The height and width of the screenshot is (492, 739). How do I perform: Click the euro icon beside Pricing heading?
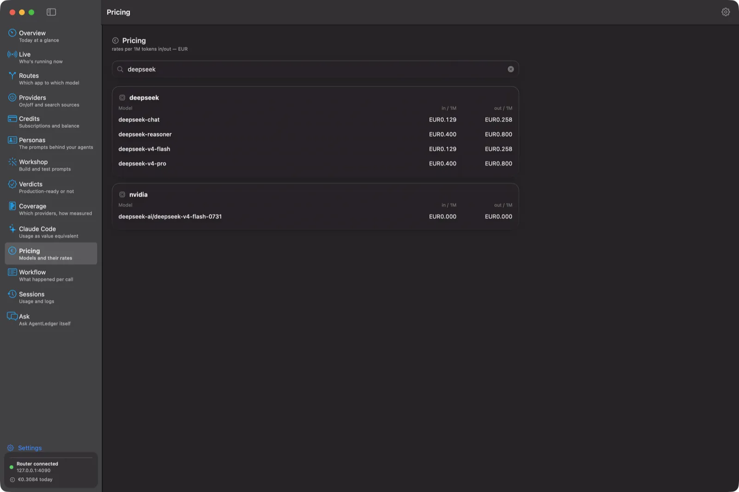115,41
